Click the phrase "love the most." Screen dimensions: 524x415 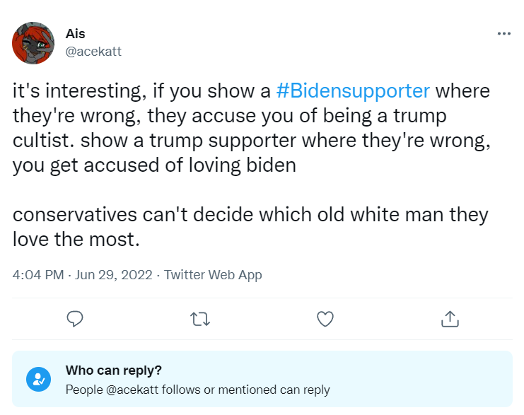(x=76, y=239)
